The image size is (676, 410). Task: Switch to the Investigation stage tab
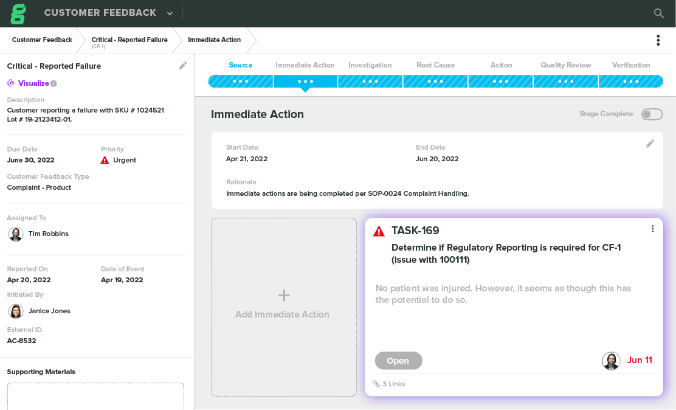[x=370, y=65]
